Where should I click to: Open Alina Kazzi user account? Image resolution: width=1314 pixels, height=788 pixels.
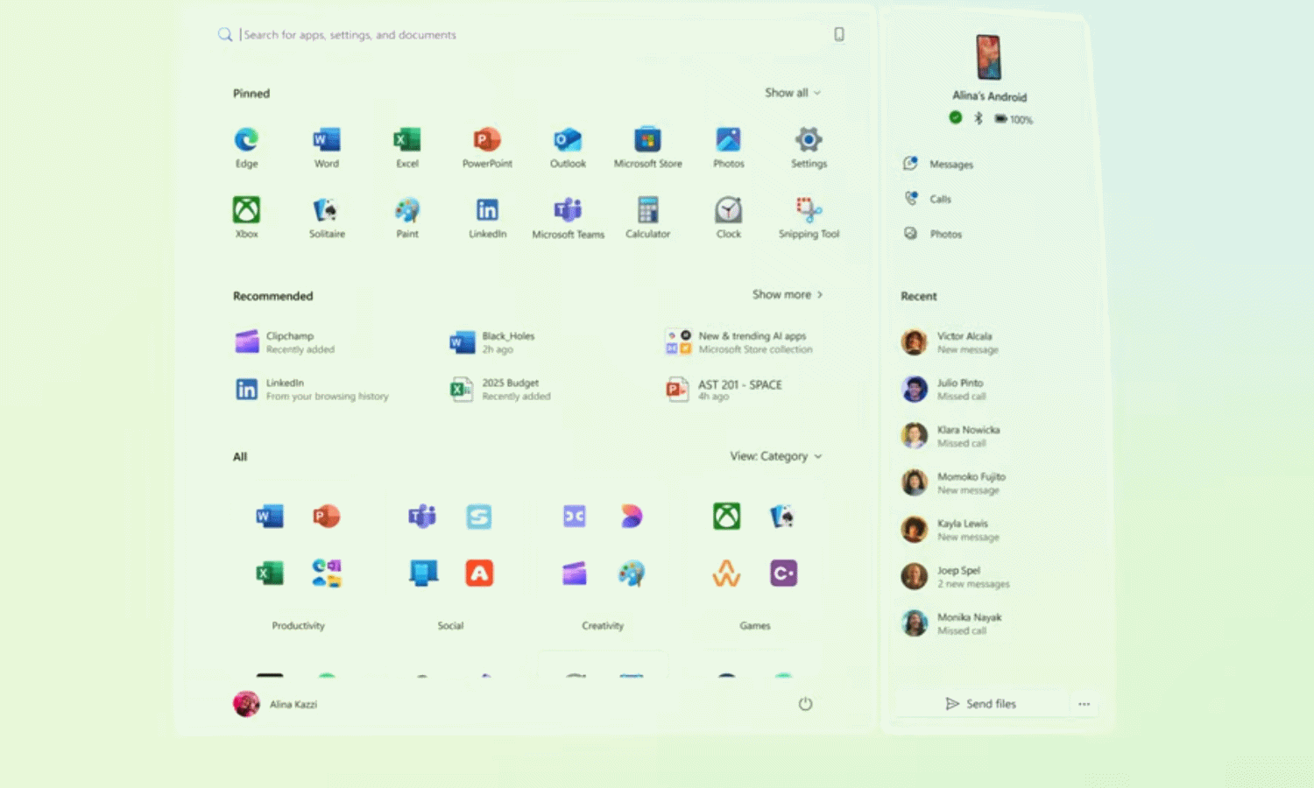[275, 704]
